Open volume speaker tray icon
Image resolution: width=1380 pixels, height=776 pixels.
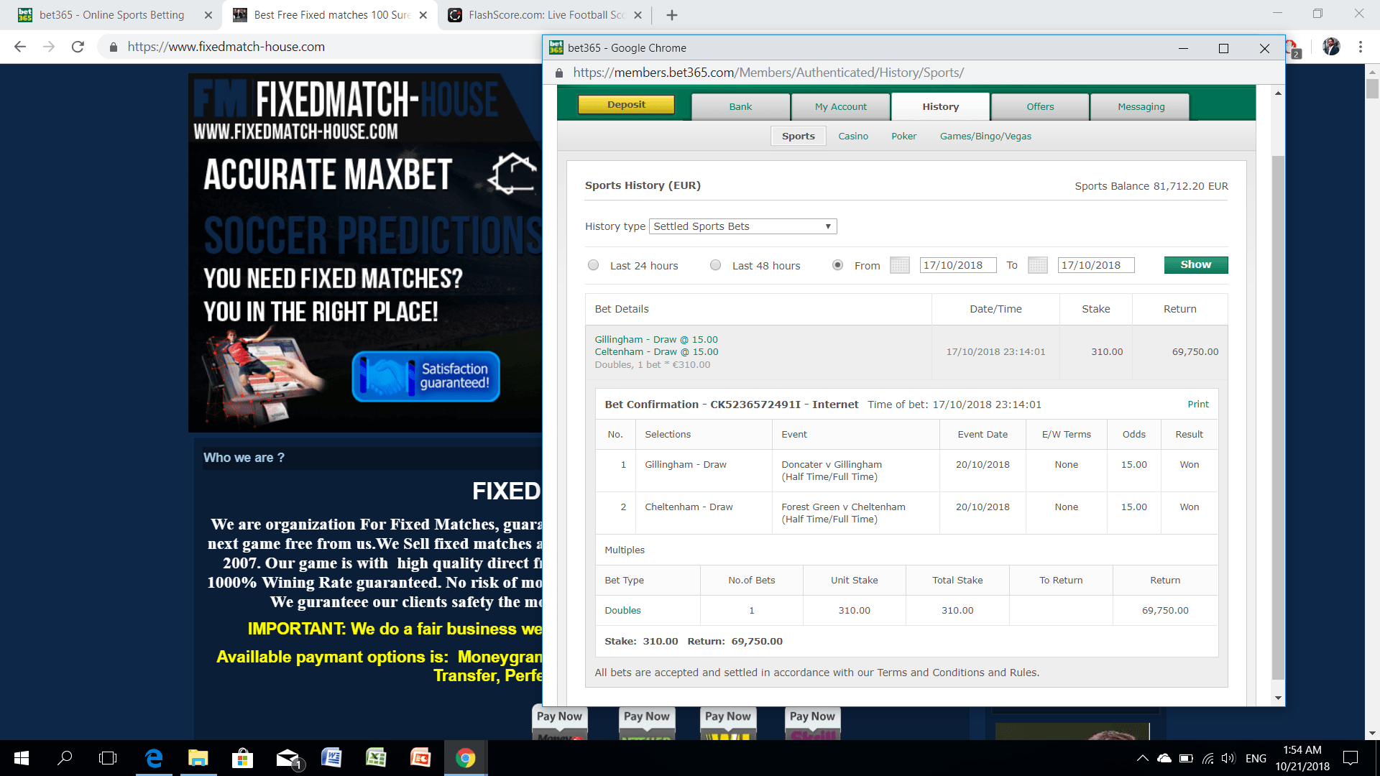tap(1228, 758)
